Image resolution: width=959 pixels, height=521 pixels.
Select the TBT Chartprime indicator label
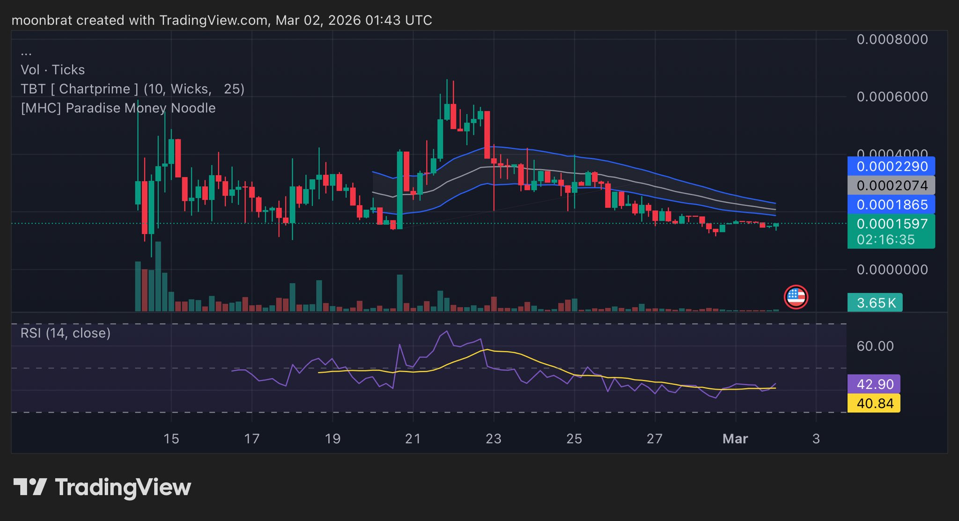pos(133,89)
